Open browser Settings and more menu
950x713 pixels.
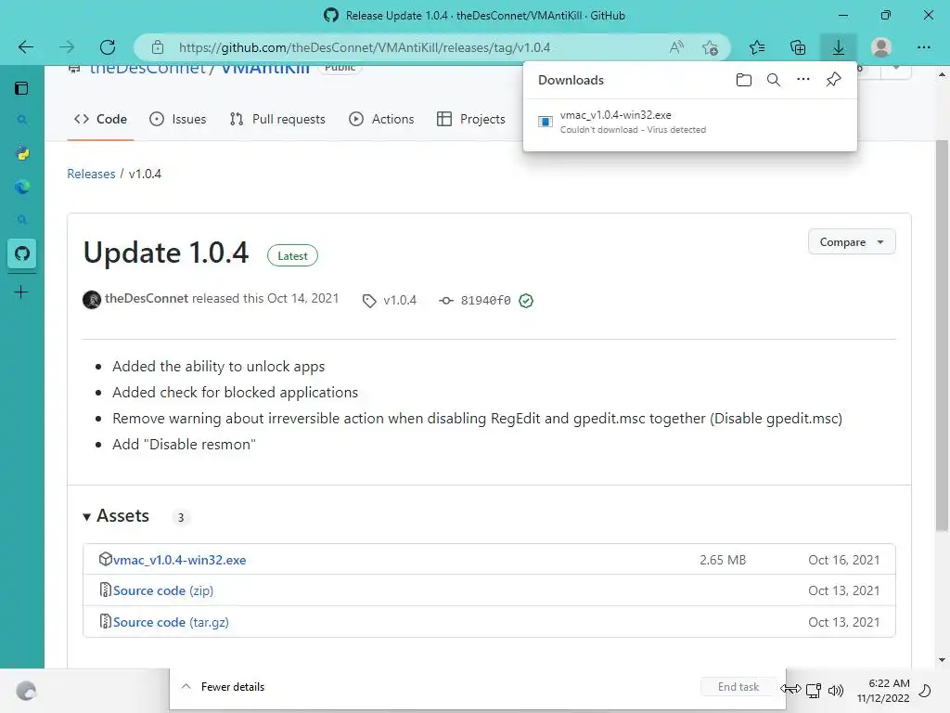click(923, 47)
